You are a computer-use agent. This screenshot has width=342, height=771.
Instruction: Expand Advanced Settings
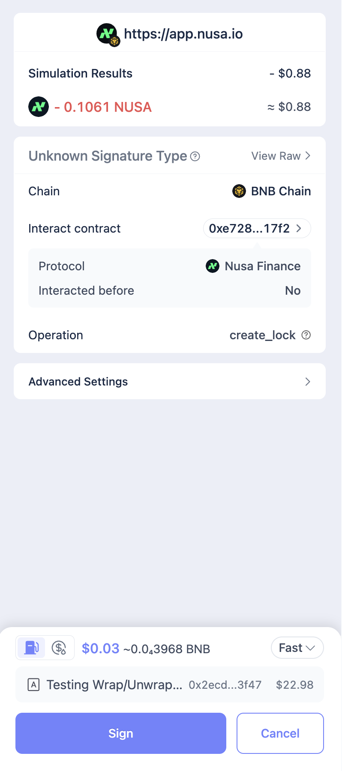click(170, 382)
